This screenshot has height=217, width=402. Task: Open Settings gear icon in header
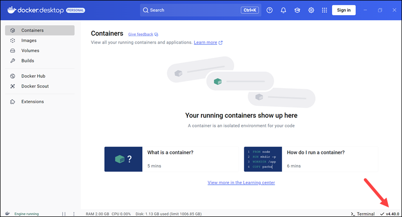pos(311,10)
